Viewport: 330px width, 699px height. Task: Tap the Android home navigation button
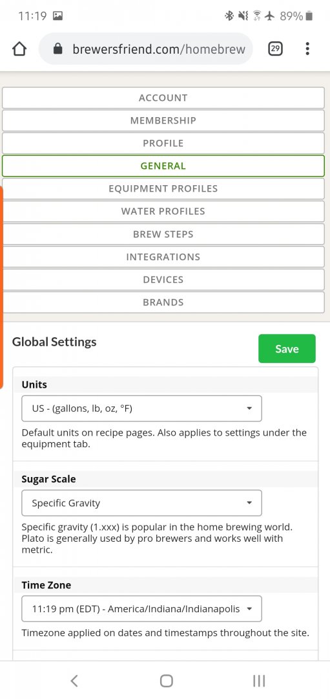point(166,680)
